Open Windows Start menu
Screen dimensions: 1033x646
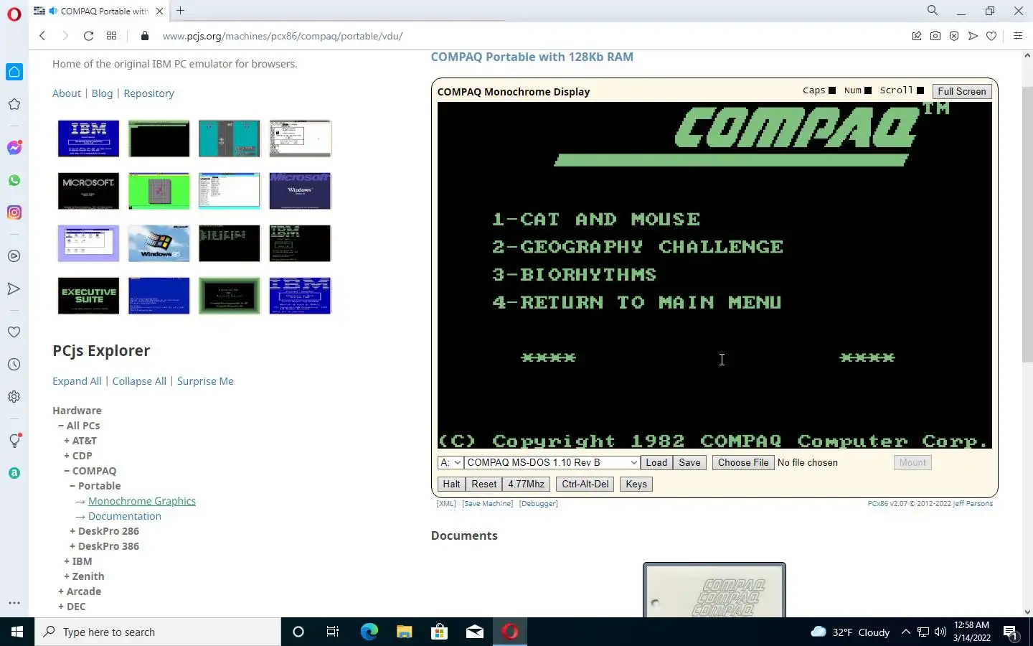click(x=17, y=632)
